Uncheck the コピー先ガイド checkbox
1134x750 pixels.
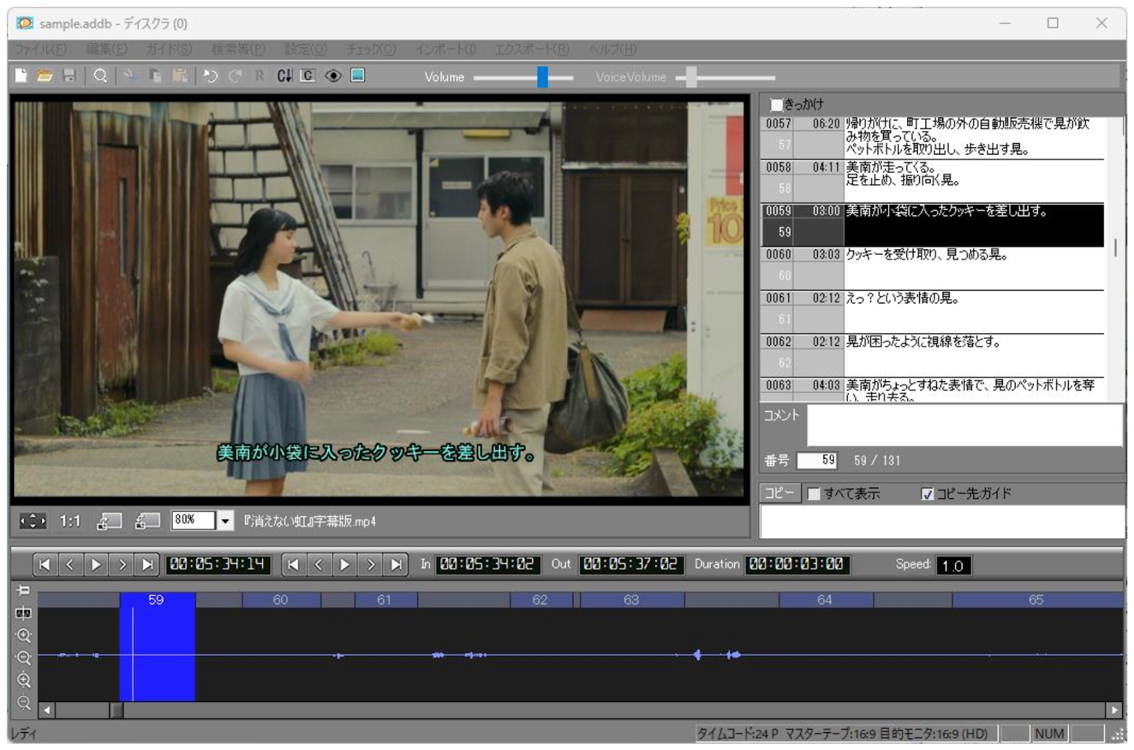tap(926, 496)
